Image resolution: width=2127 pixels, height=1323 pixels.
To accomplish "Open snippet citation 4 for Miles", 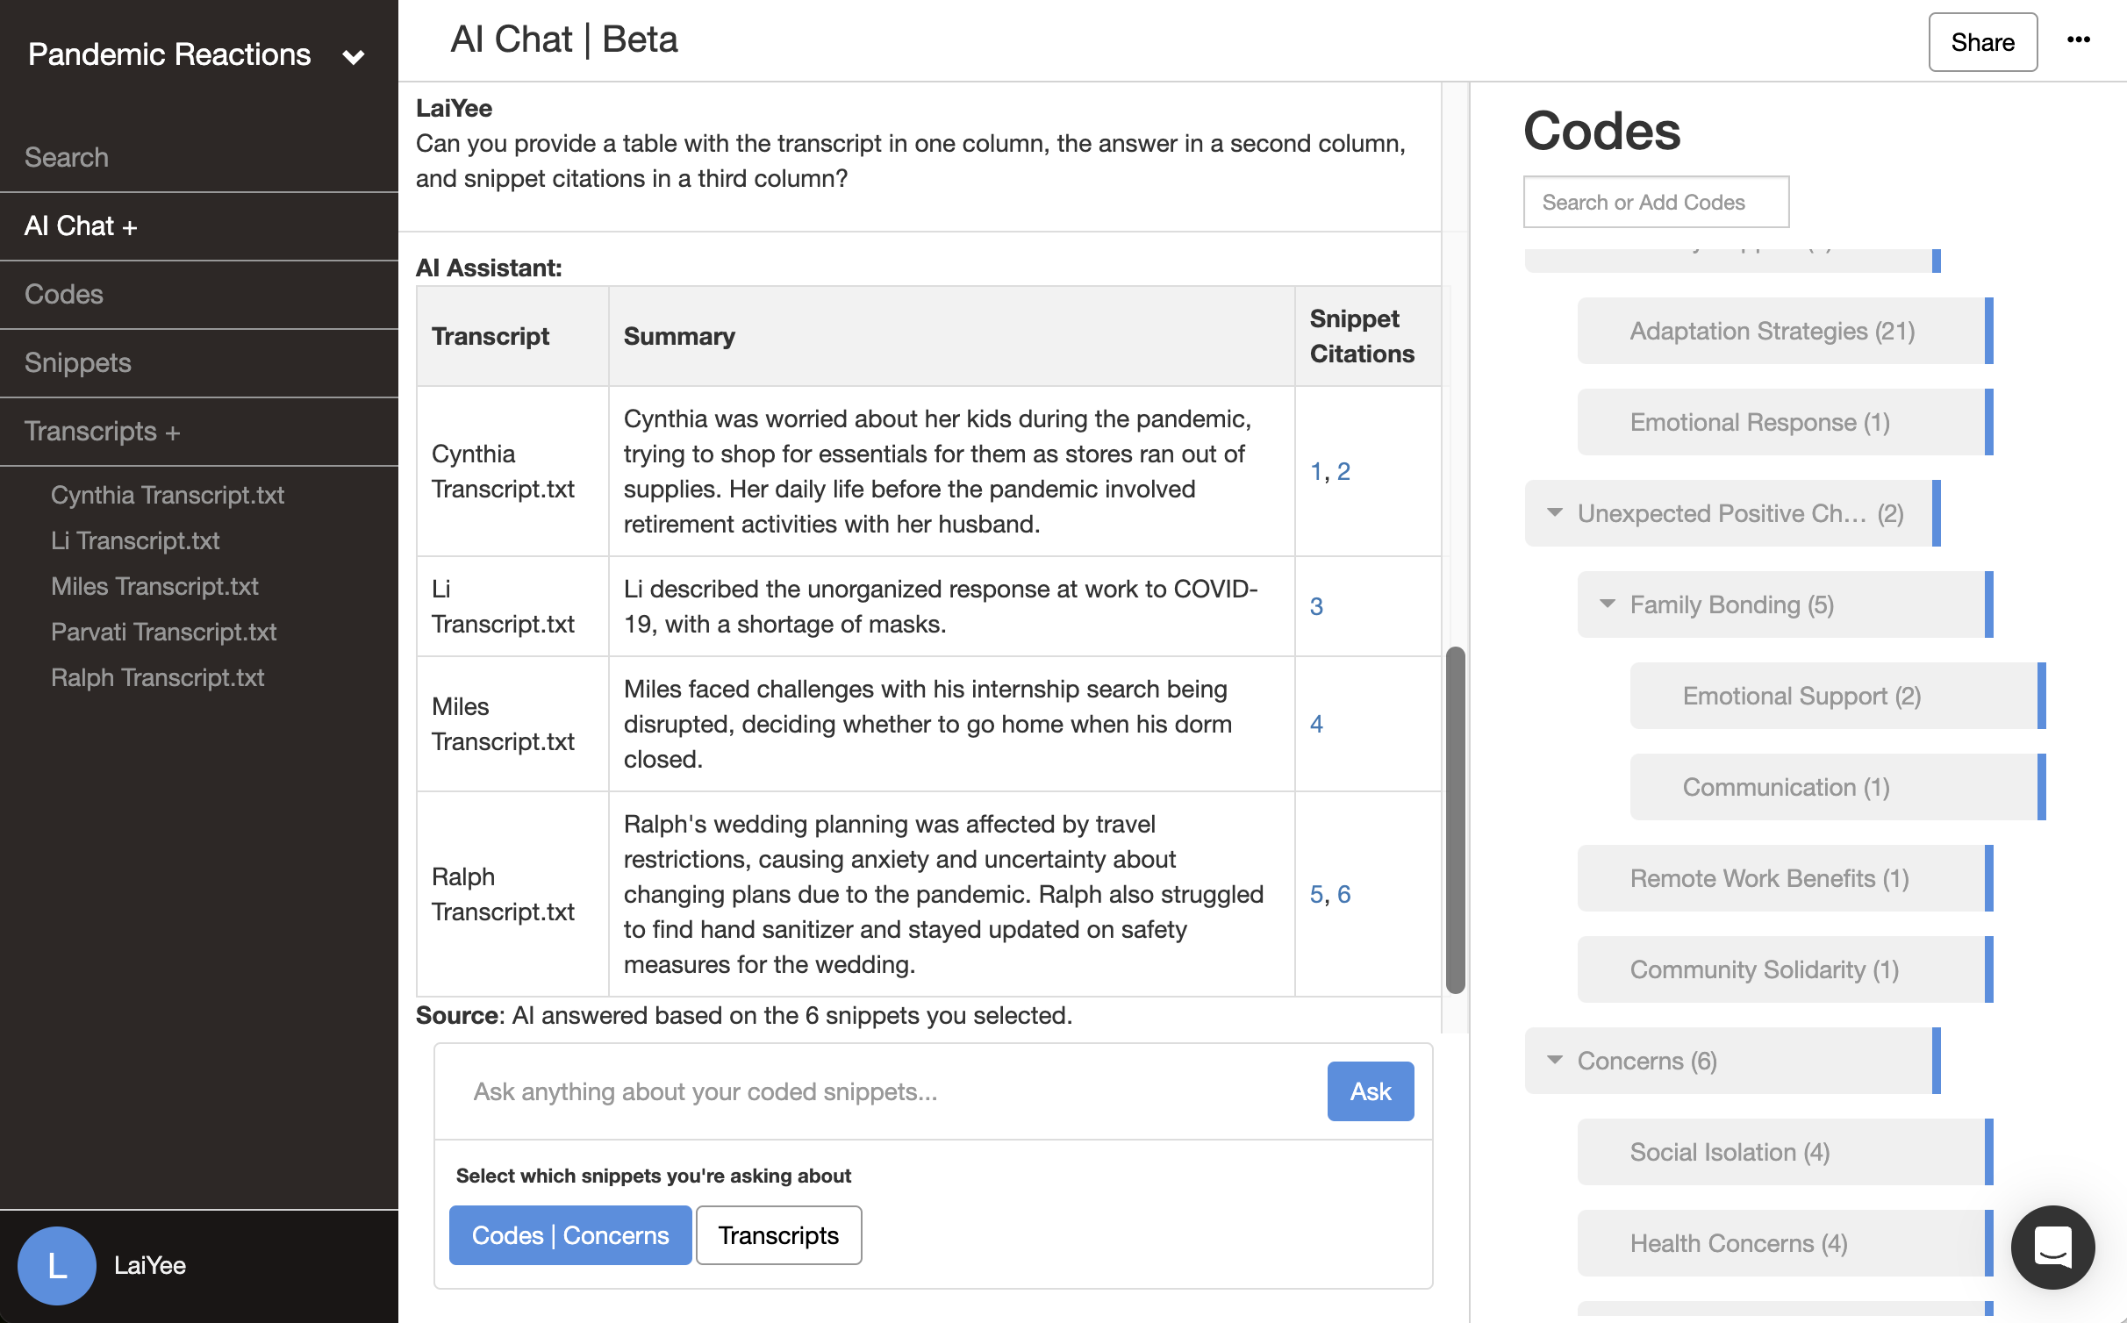I will tap(1316, 724).
